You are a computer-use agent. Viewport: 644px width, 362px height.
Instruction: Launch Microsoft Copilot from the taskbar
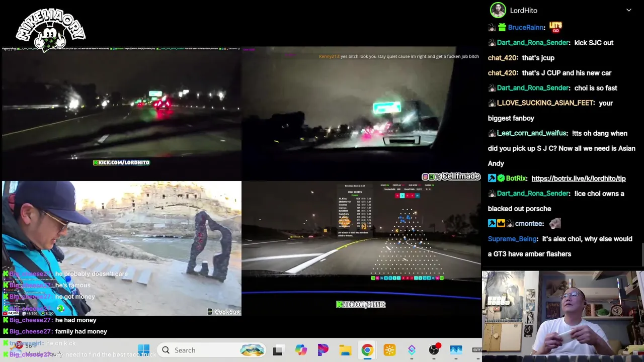301,350
